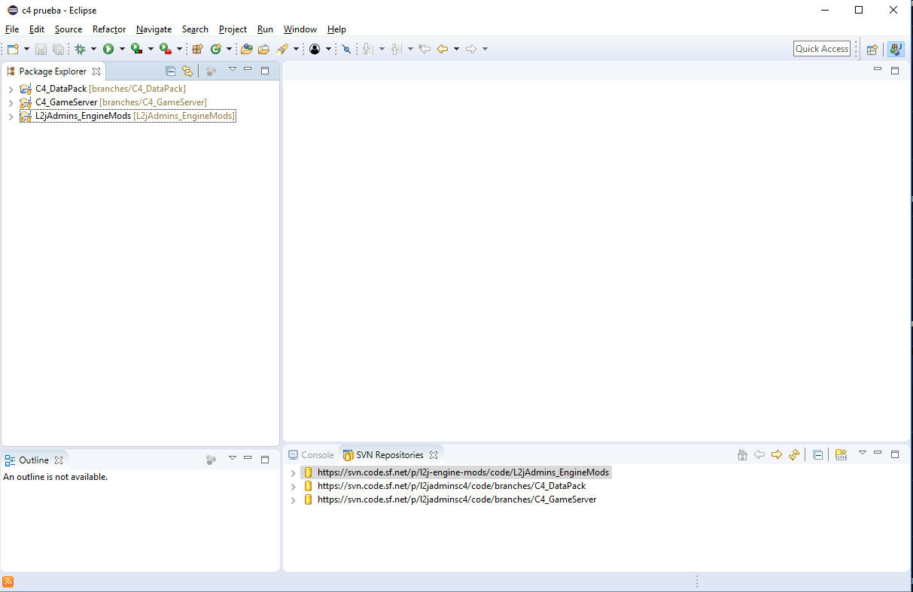Viewport: 913px width, 592px height.
Task: Add a new SVN repository location
Action: [x=841, y=454]
